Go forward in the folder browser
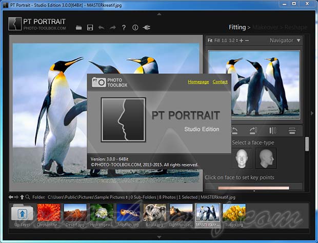 tap(16, 197)
